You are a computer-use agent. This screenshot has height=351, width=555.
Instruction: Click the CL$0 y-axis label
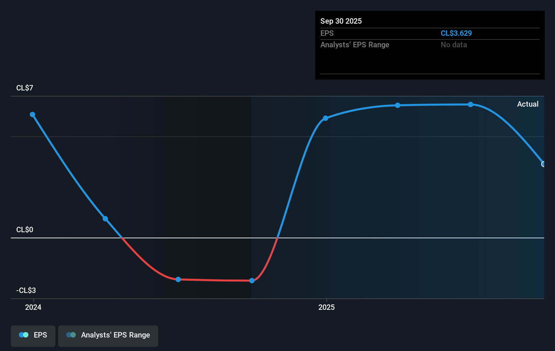25,230
